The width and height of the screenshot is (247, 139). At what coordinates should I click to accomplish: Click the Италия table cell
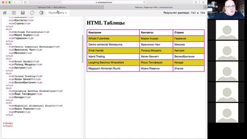(x=189, y=68)
